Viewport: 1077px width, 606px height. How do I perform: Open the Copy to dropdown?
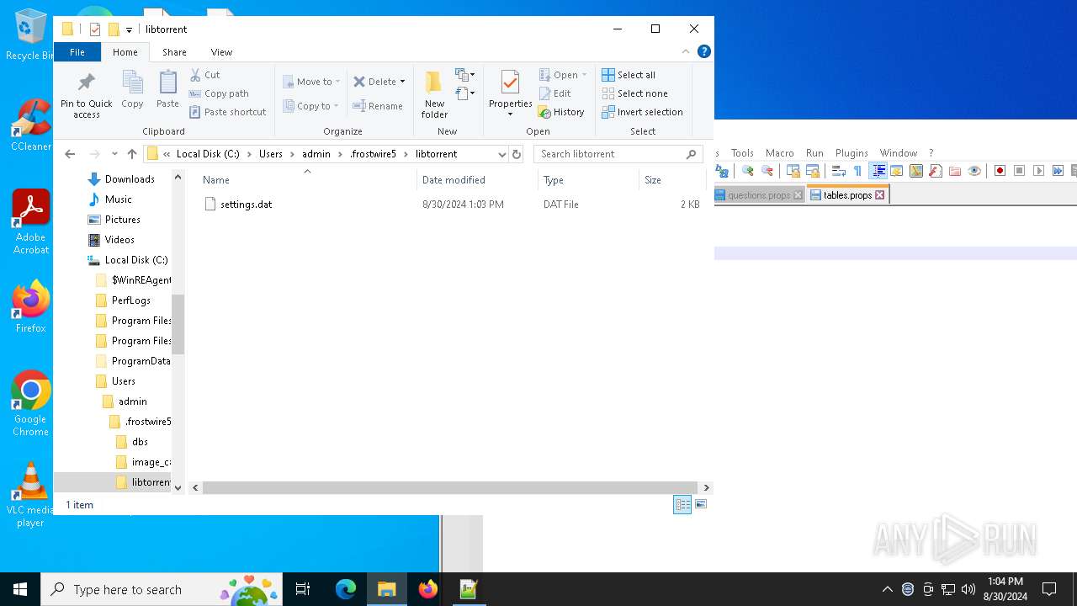310,106
